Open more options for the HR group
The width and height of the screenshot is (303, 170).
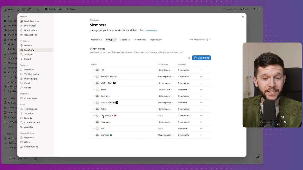point(201,70)
